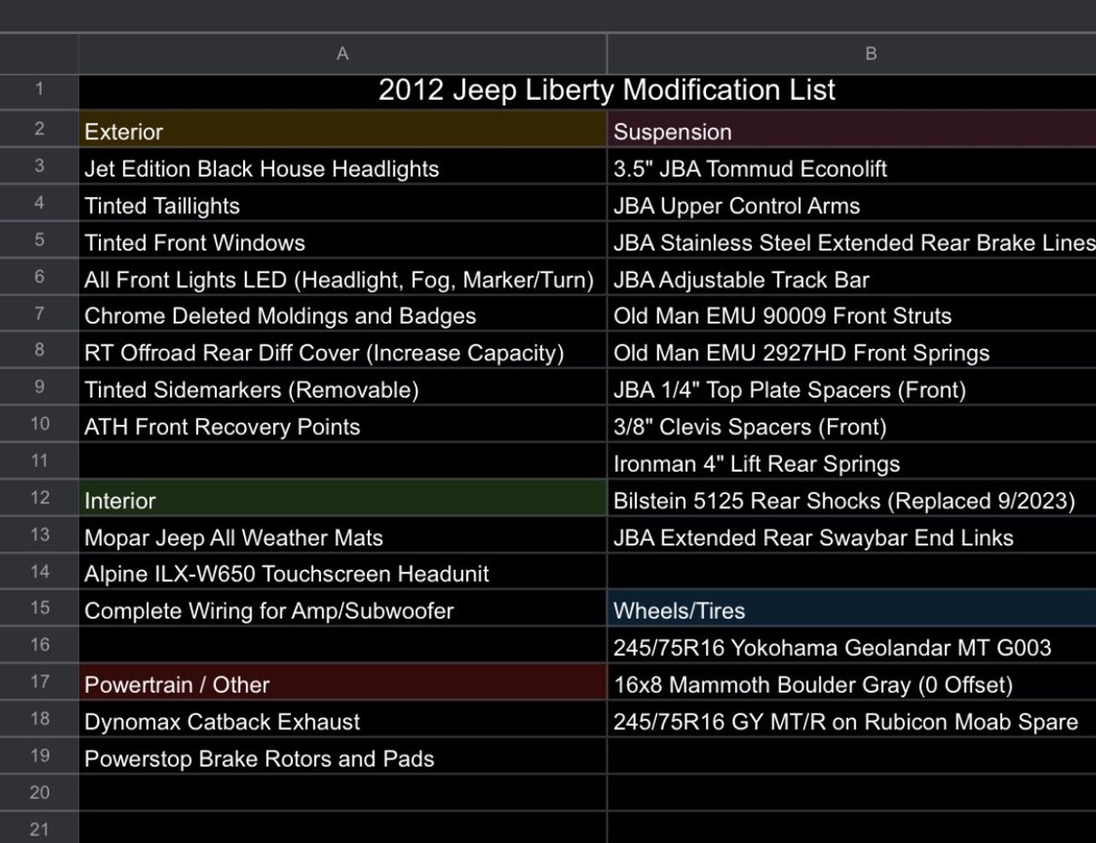Click empty cell A11 below ATH Recovery Points
The height and width of the screenshot is (843, 1096).
tap(341, 463)
